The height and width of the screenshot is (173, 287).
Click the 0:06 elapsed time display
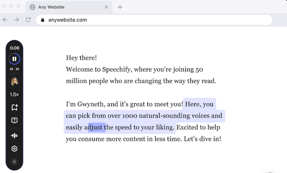(x=15, y=48)
